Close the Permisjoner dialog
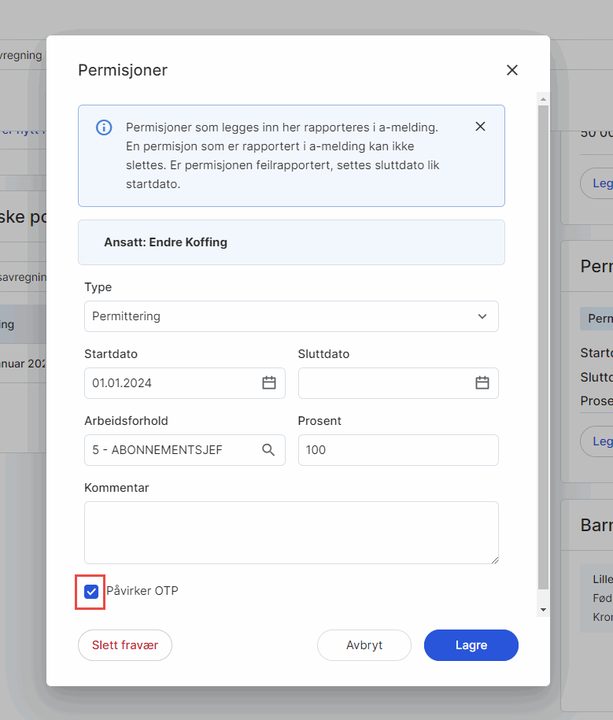613x720 pixels. (512, 70)
